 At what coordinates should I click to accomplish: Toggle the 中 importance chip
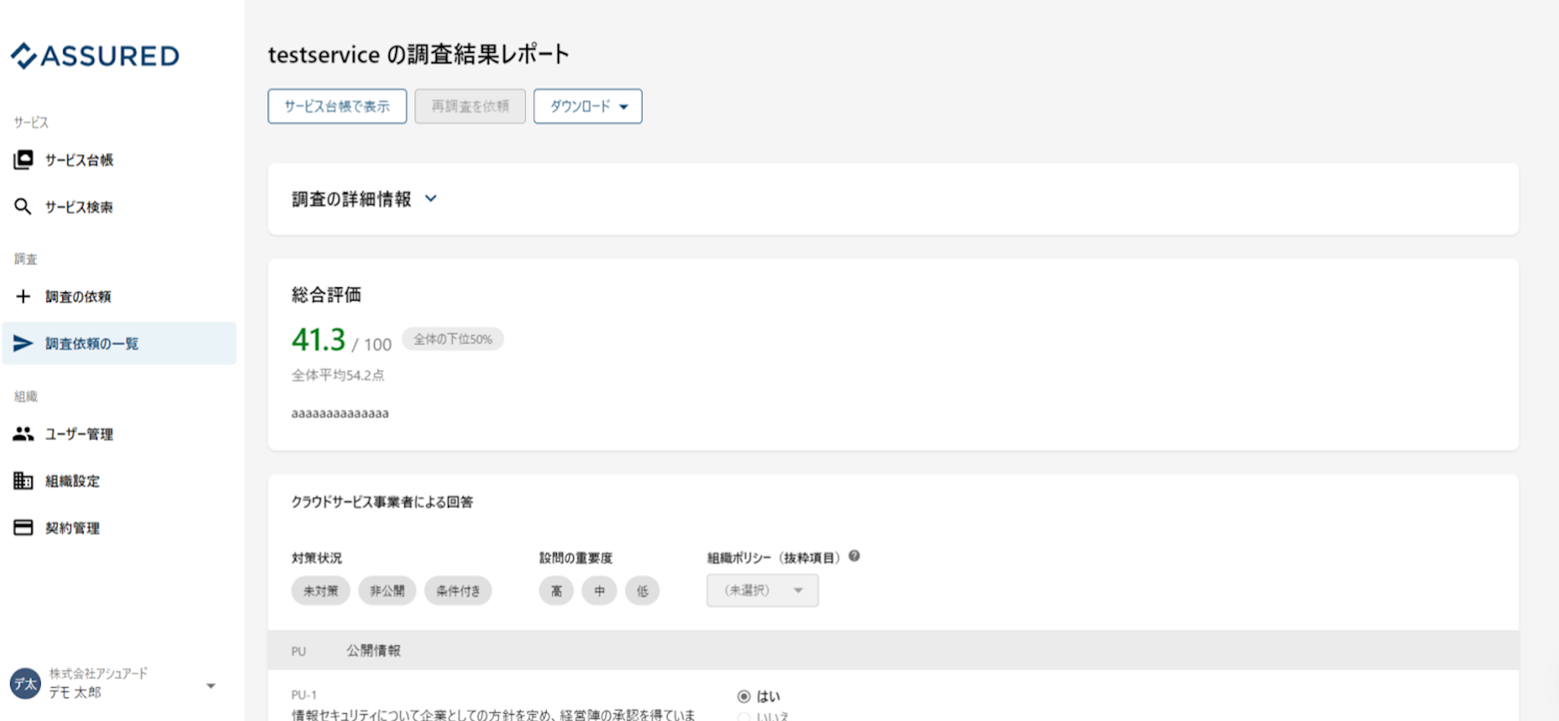click(x=599, y=591)
